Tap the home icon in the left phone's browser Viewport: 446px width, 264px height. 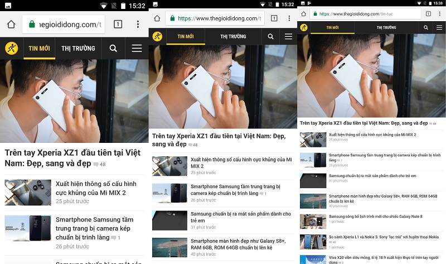coord(10,24)
